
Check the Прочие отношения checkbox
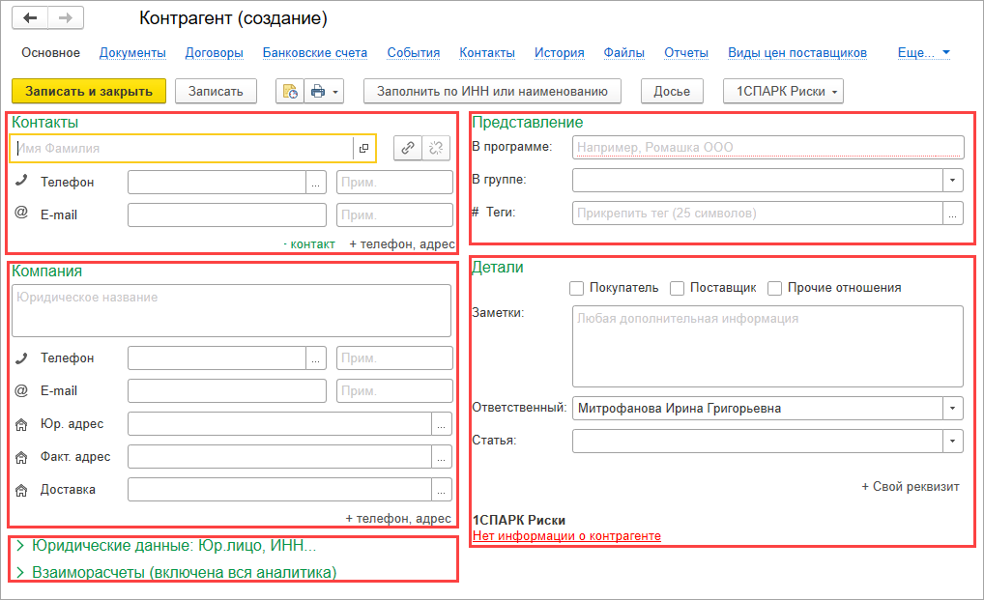coord(774,288)
